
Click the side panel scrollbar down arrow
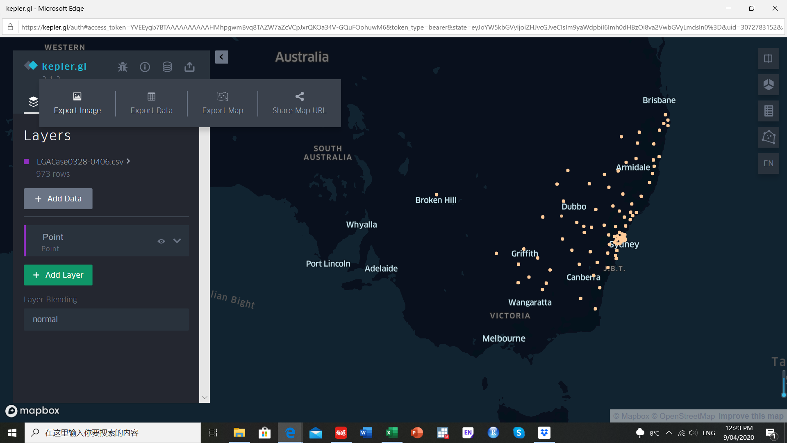point(205,397)
